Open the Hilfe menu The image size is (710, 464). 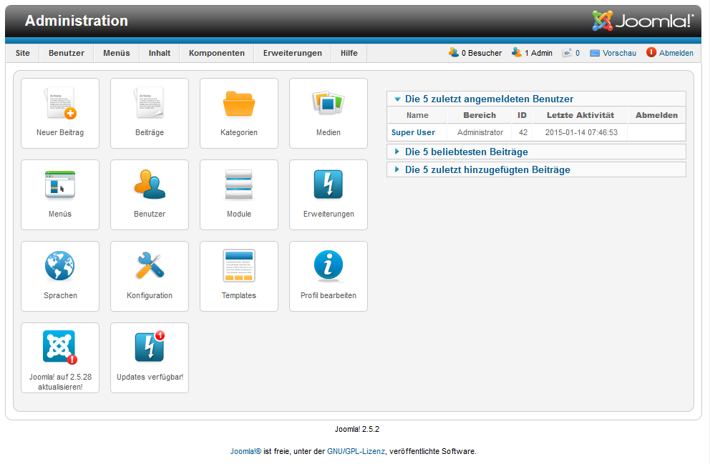[349, 53]
